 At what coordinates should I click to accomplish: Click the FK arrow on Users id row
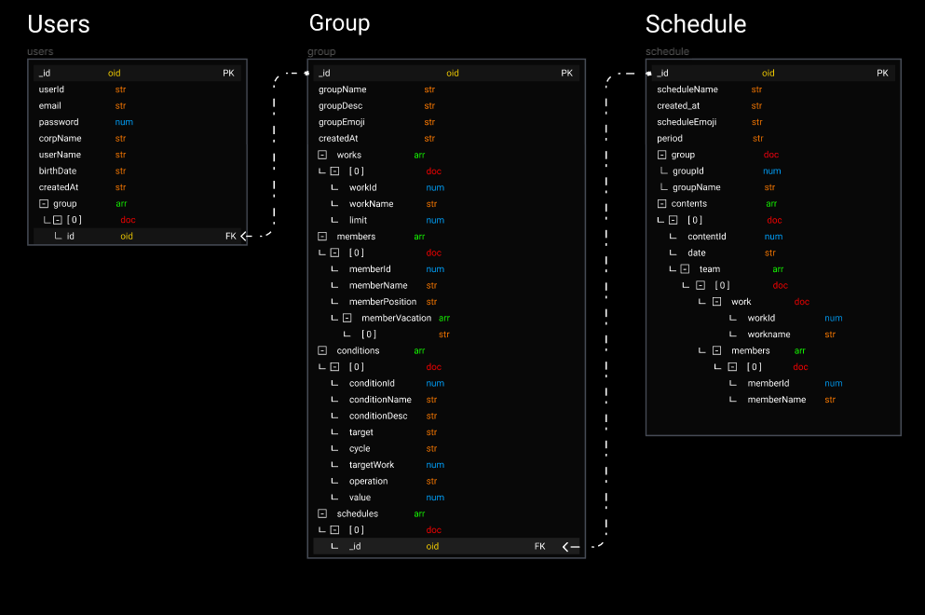point(246,236)
